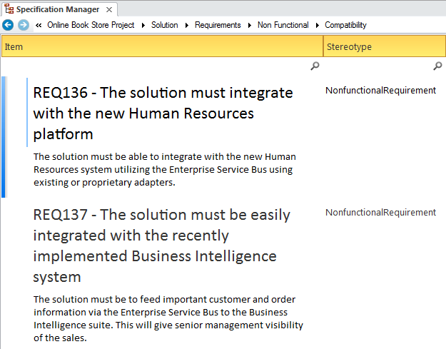Expand the arrow after the Requirements breadcrumb
This screenshot has width=446, height=349.
[x=250, y=25]
